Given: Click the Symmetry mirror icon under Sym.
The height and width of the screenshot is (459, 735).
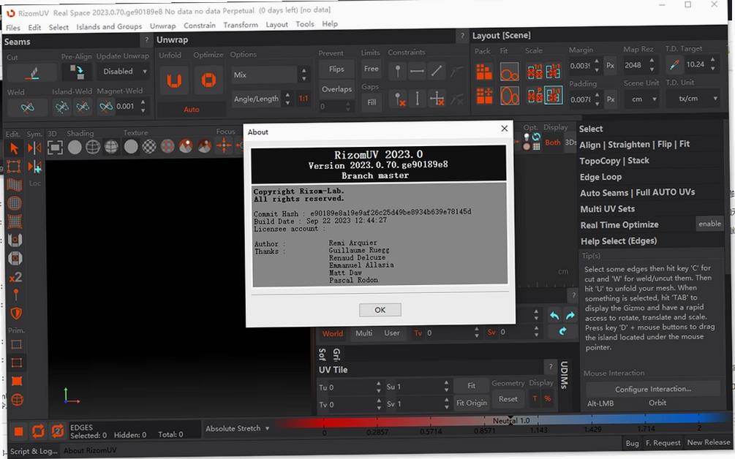Looking at the screenshot, I should (x=34, y=148).
